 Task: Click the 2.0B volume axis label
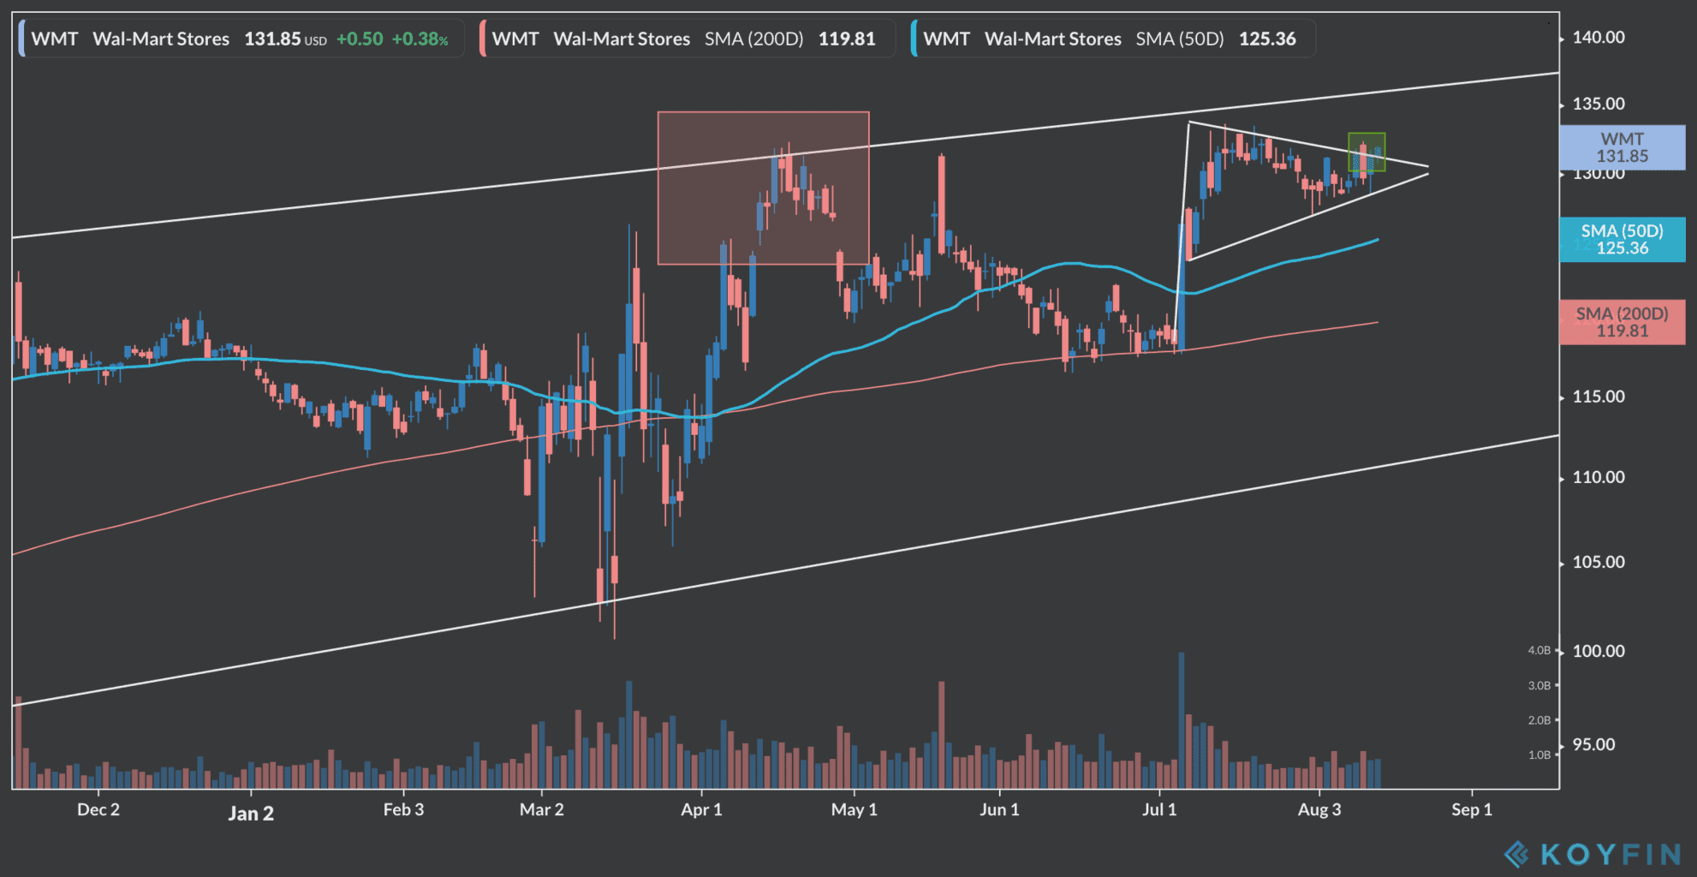click(1539, 720)
